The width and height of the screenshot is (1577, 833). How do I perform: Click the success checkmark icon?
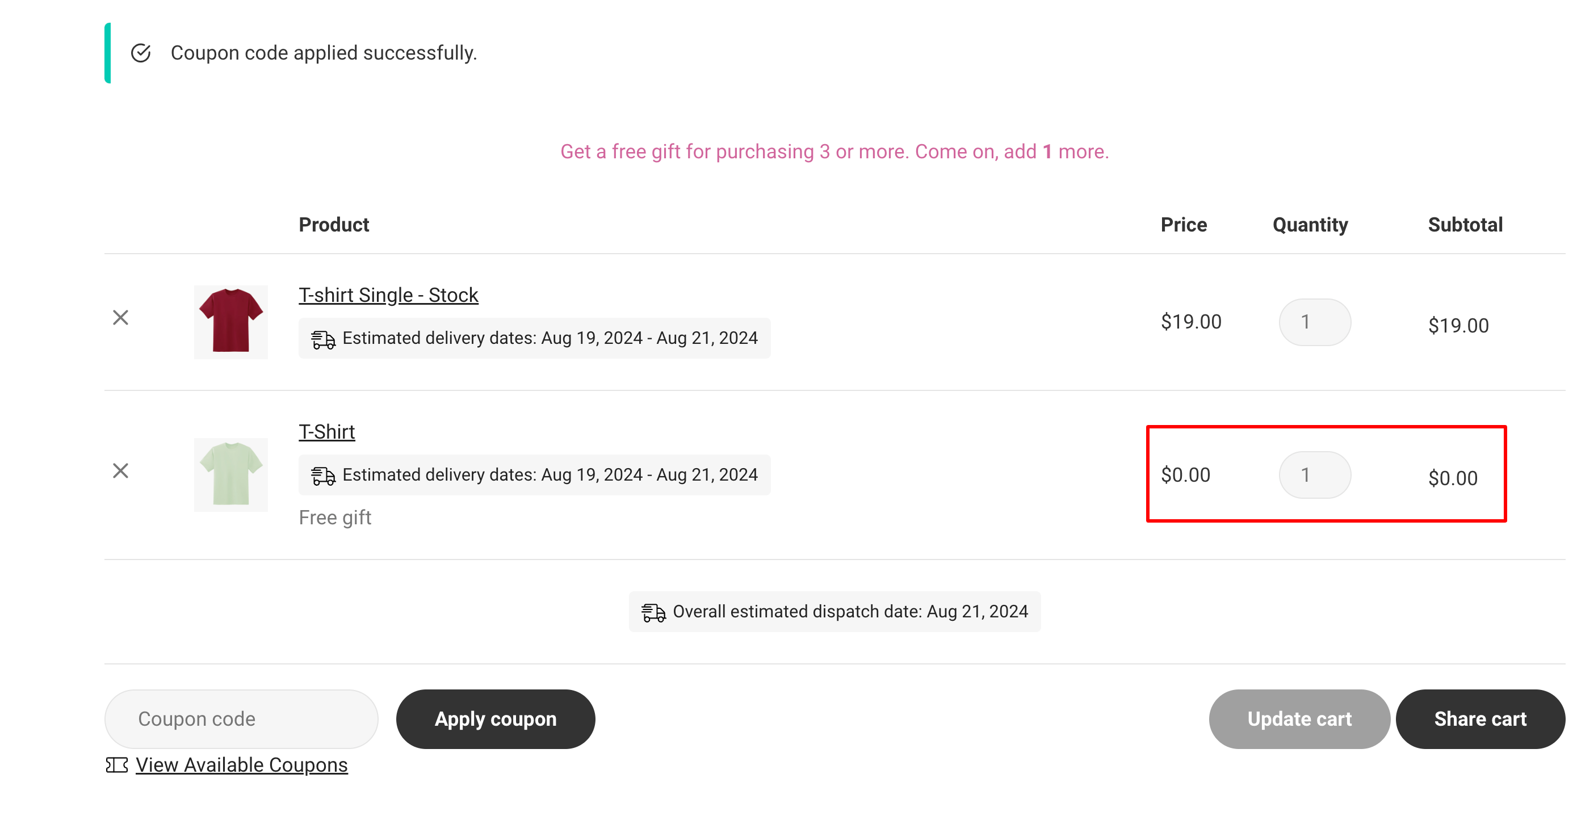(x=141, y=53)
